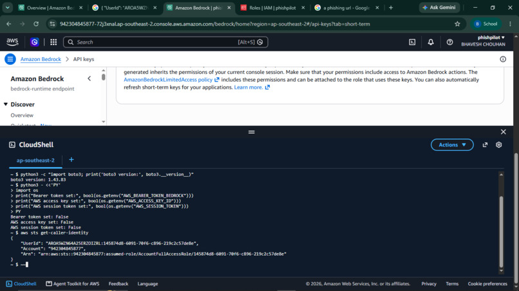Select Overview in the Bedrock sidebar
519x291 pixels.
point(22,115)
